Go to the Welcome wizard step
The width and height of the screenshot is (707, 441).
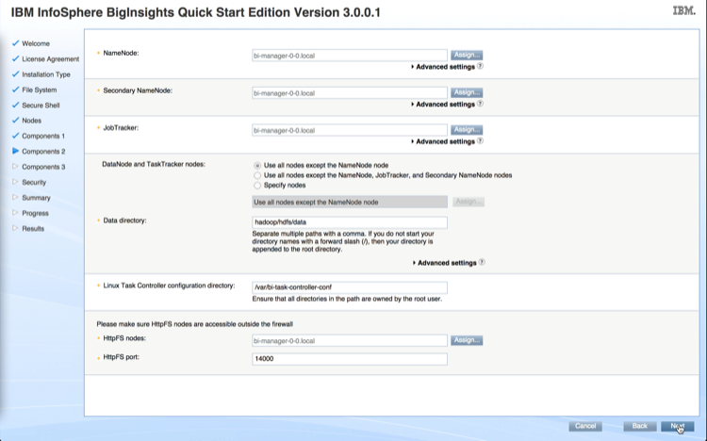(36, 43)
